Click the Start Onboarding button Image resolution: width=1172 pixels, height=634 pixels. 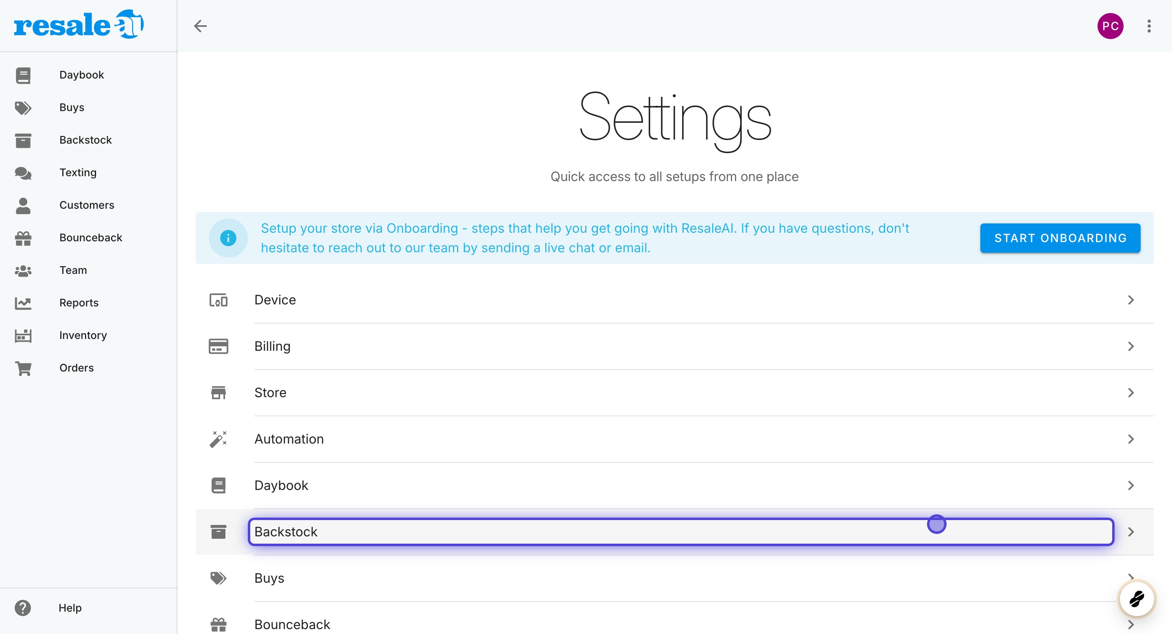point(1060,238)
